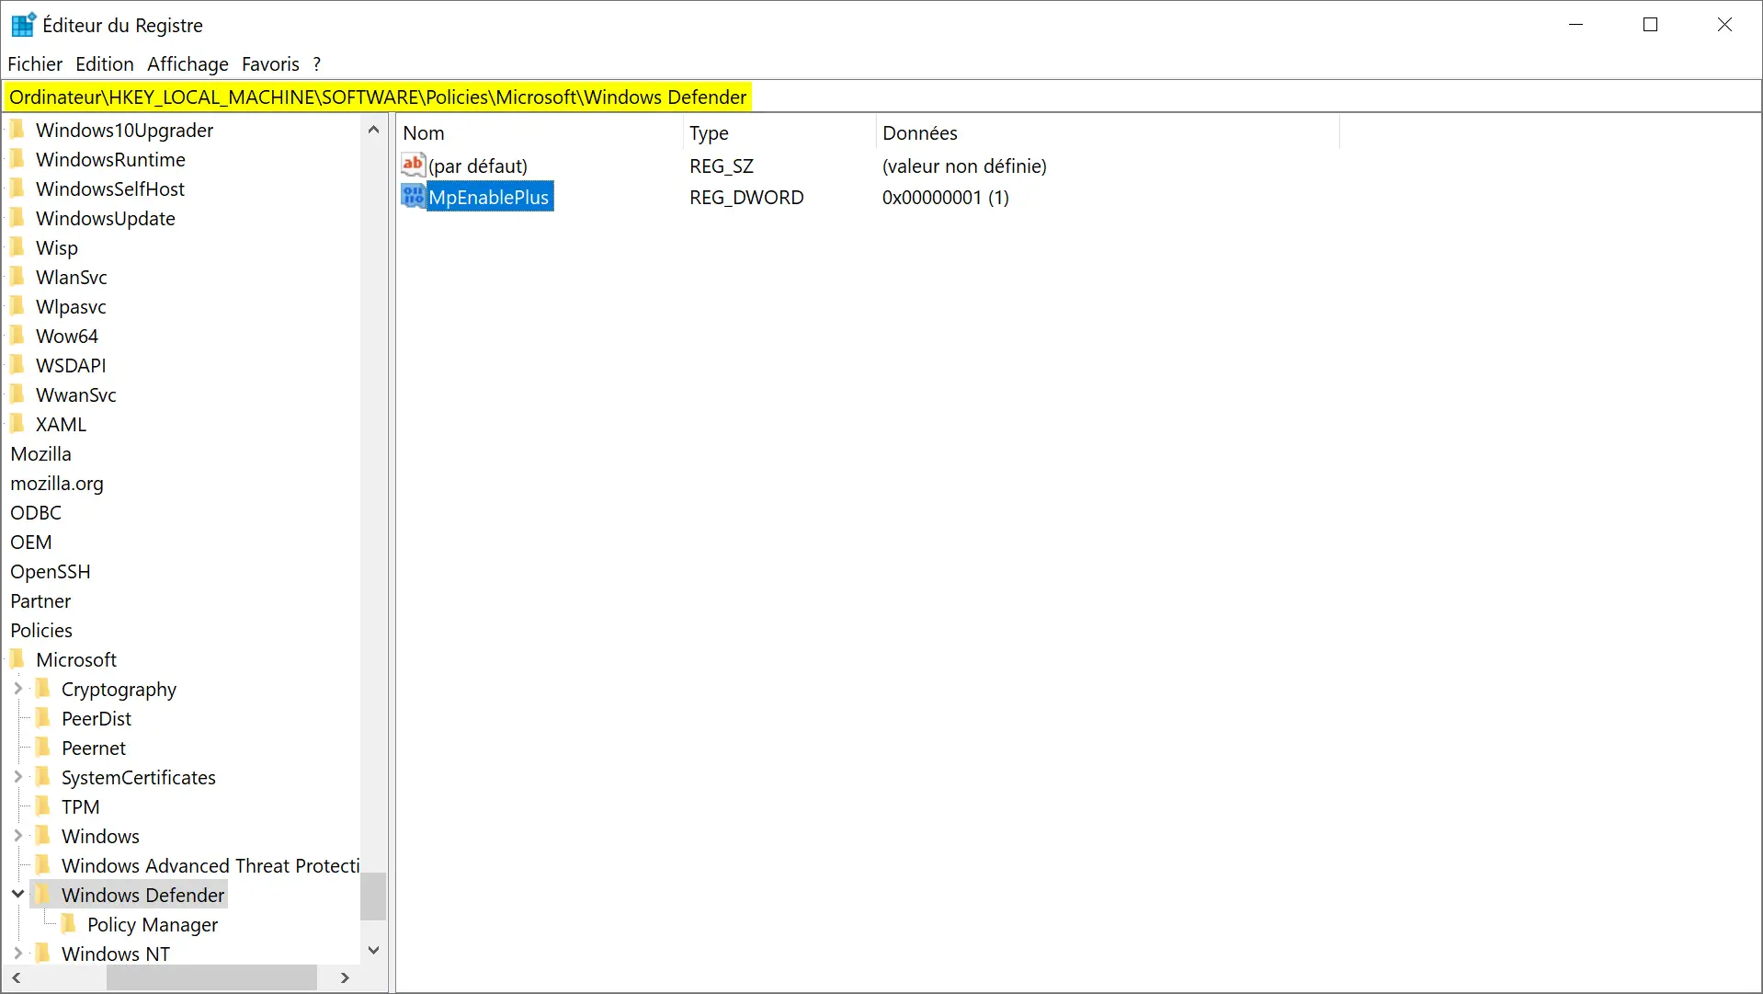Select the Windows10Upgrader key
This screenshot has width=1763, height=994.
(124, 130)
